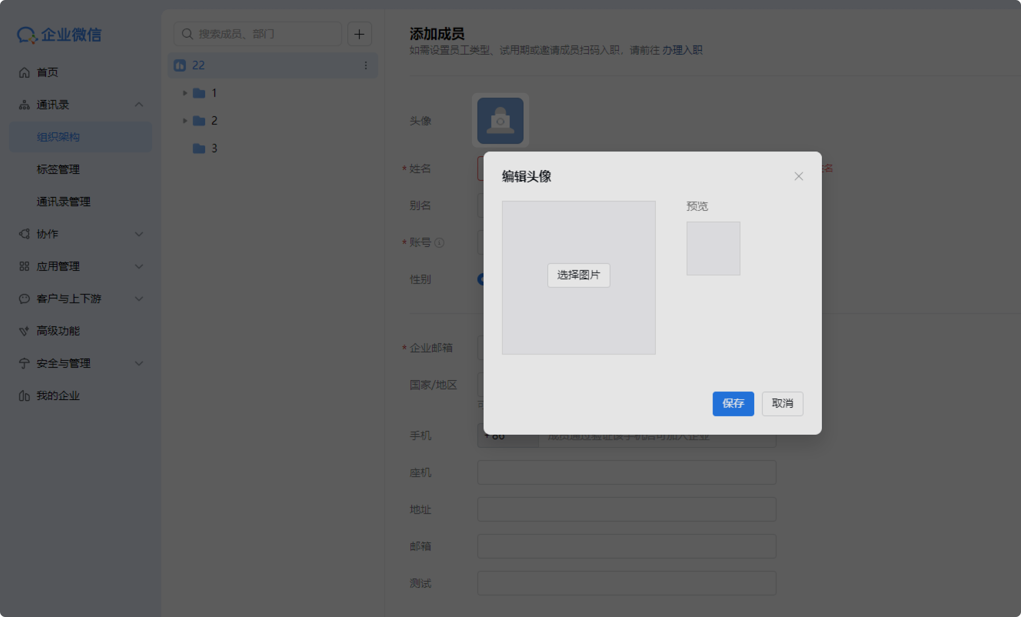Click the 应用管理 grid icon
Screen dimensions: 1021x617
pyautogui.click(x=24, y=266)
